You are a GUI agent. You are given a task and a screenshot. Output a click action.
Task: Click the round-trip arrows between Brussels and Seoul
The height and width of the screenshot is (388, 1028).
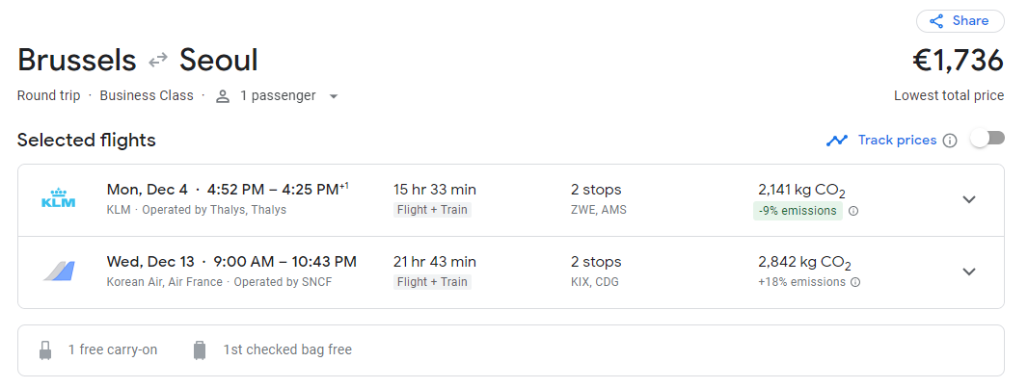coord(158,62)
